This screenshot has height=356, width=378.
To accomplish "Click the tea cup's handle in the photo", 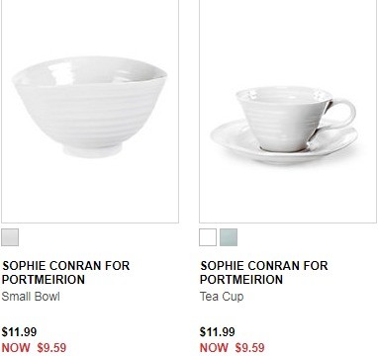I will [x=341, y=118].
